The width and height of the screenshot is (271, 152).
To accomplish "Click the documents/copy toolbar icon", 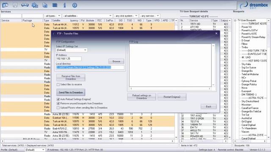I will (45, 5).
